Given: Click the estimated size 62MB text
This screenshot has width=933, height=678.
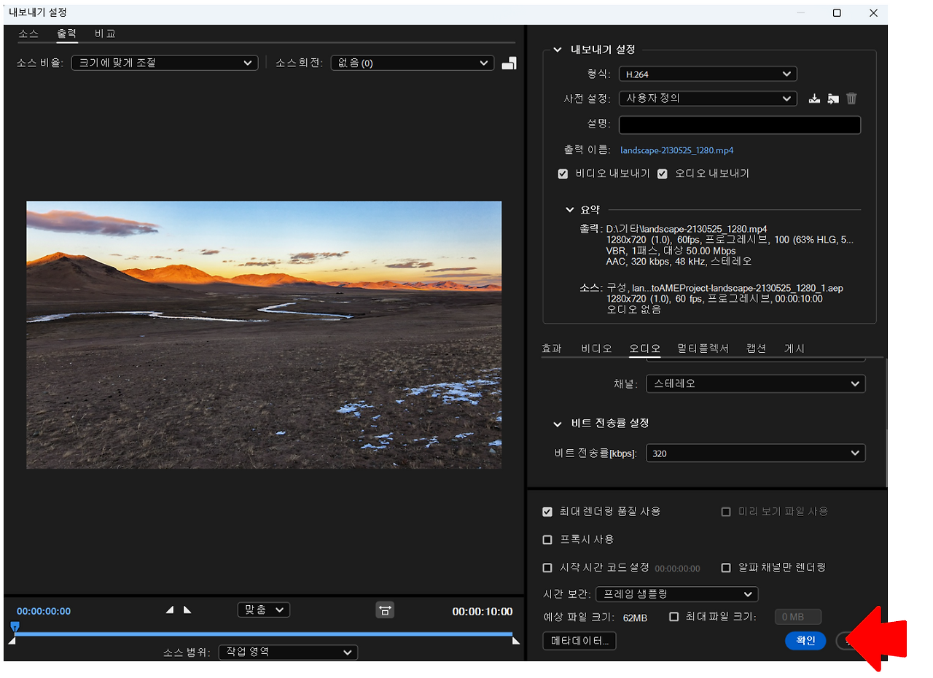Looking at the screenshot, I should point(635,617).
